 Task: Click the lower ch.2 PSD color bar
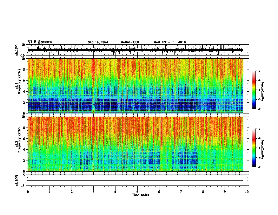point(254,148)
